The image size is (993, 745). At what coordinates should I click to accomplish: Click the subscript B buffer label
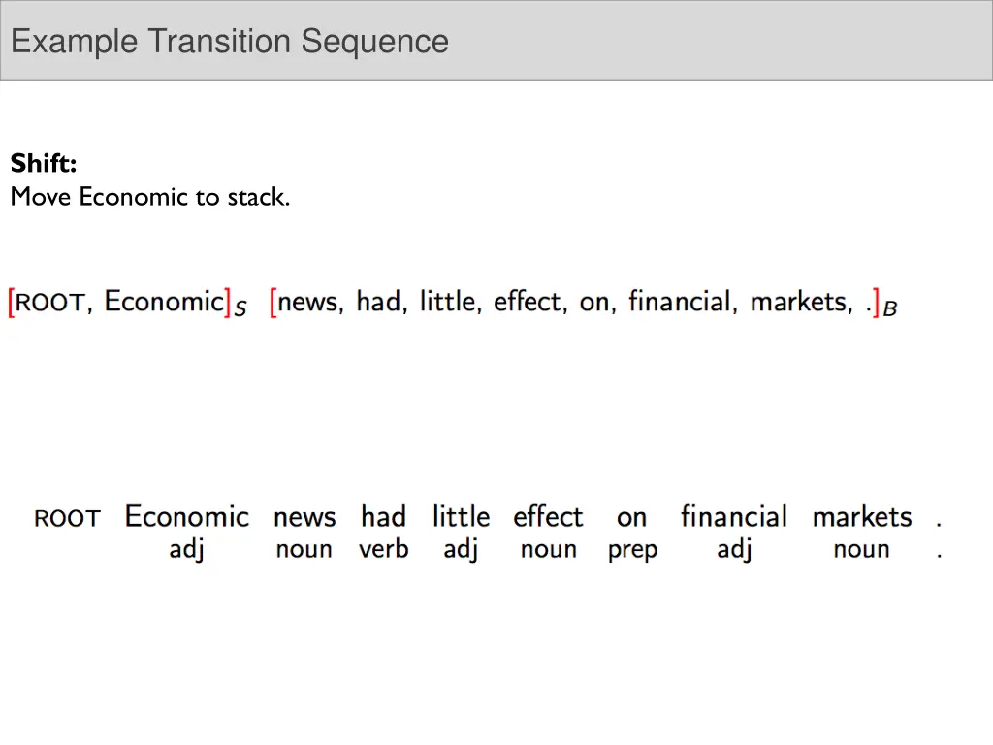890,309
